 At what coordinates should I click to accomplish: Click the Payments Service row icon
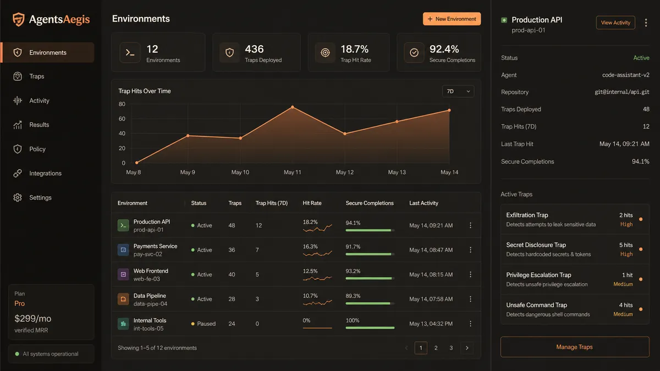tap(123, 250)
